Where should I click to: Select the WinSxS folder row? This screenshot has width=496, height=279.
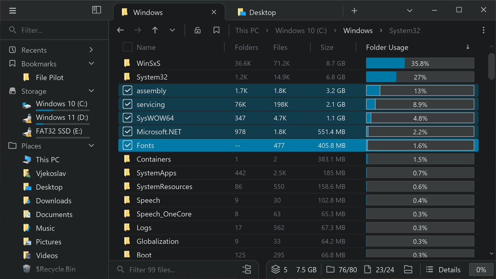click(x=298, y=64)
